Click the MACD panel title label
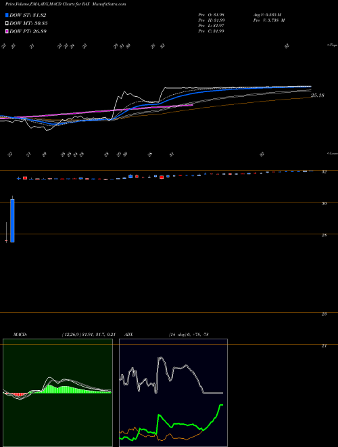 pos(20,335)
